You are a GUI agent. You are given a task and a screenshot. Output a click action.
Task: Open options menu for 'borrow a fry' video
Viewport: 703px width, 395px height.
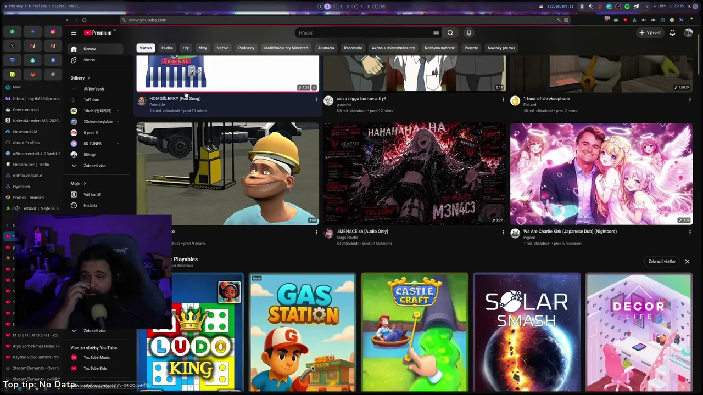tap(503, 100)
